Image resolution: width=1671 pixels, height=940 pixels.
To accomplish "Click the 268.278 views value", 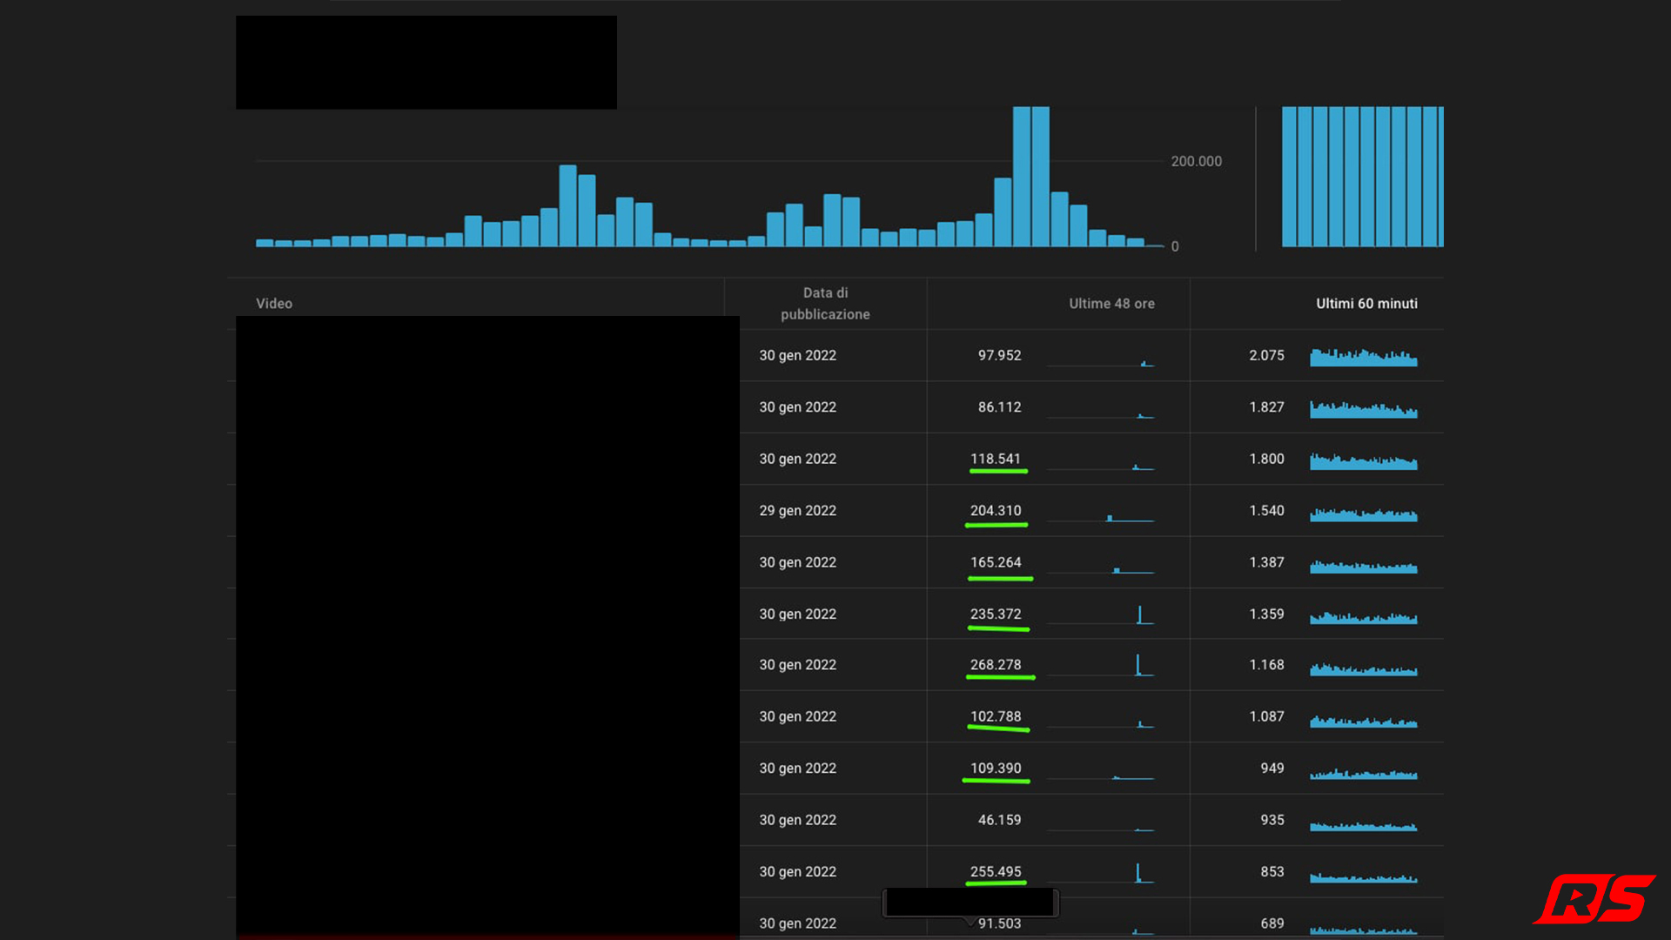I will click(996, 665).
